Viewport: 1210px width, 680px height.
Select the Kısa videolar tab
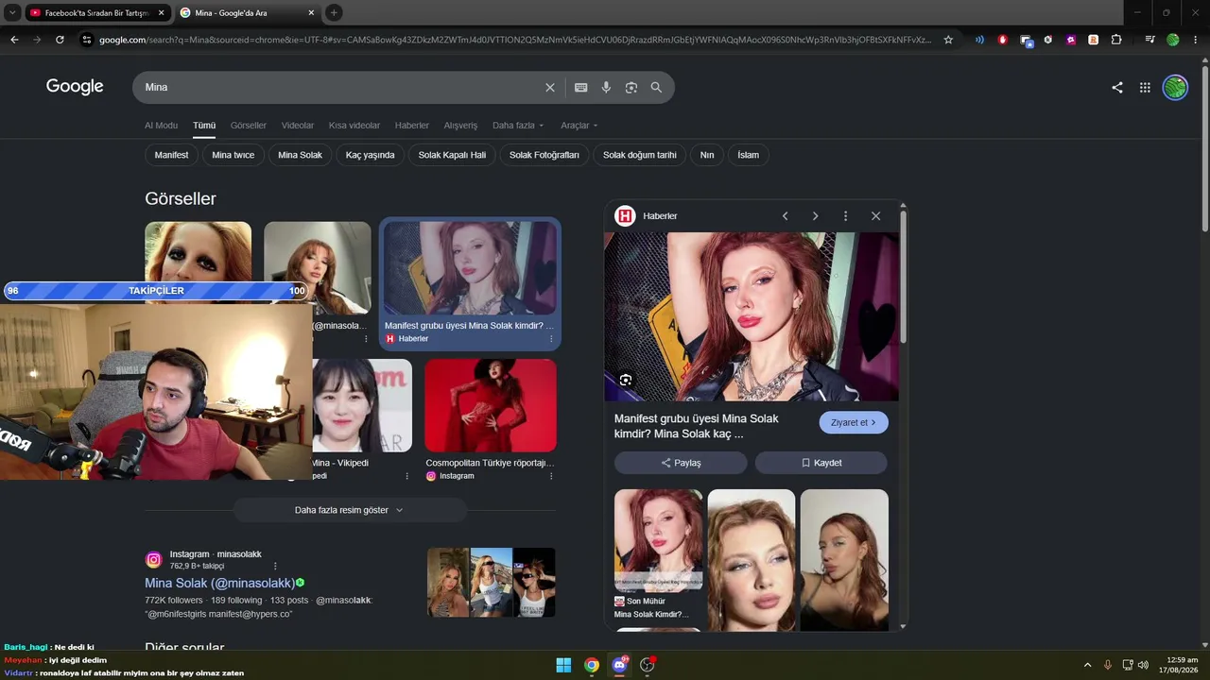point(354,126)
